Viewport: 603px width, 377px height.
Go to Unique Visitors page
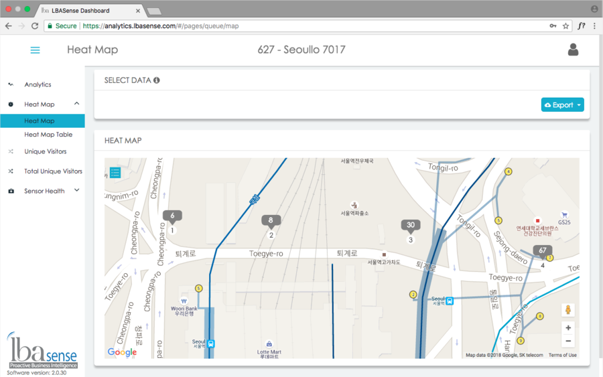pyautogui.click(x=45, y=151)
